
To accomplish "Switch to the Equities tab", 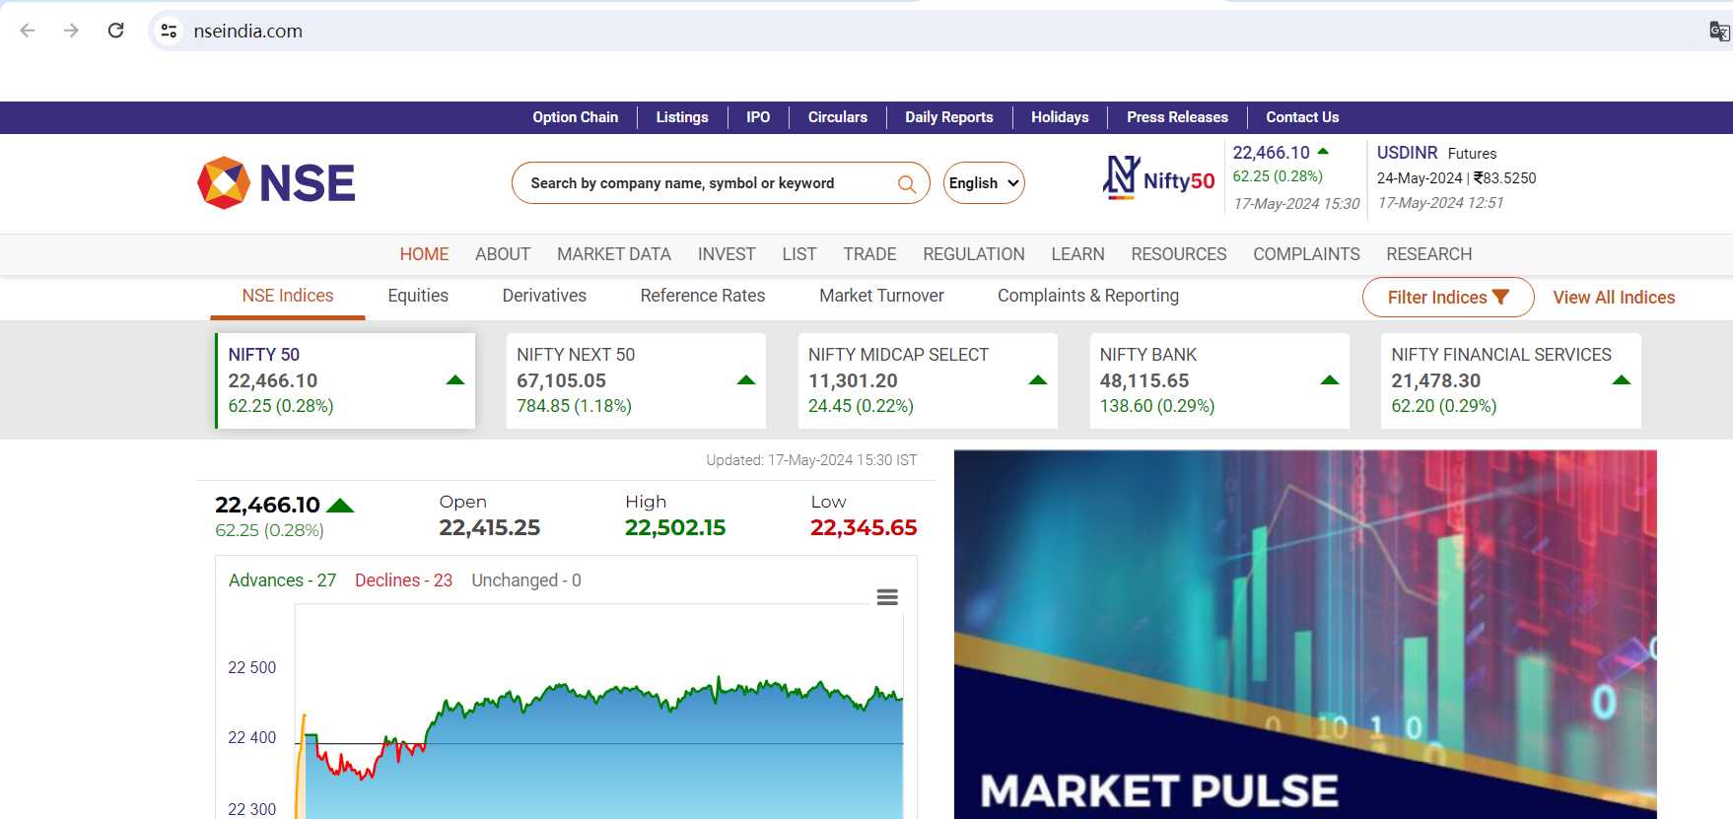I will [418, 296].
